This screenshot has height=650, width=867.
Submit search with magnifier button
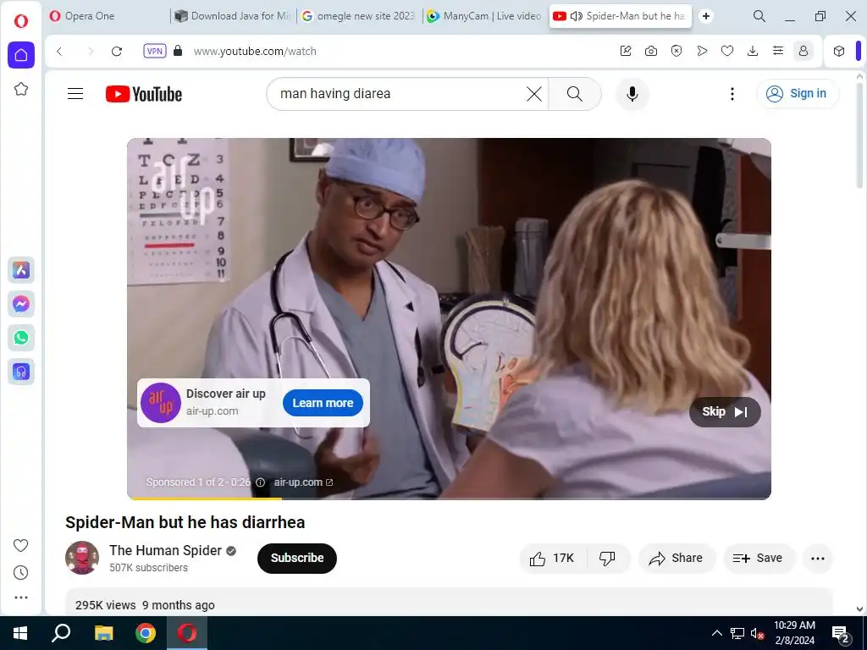[575, 94]
